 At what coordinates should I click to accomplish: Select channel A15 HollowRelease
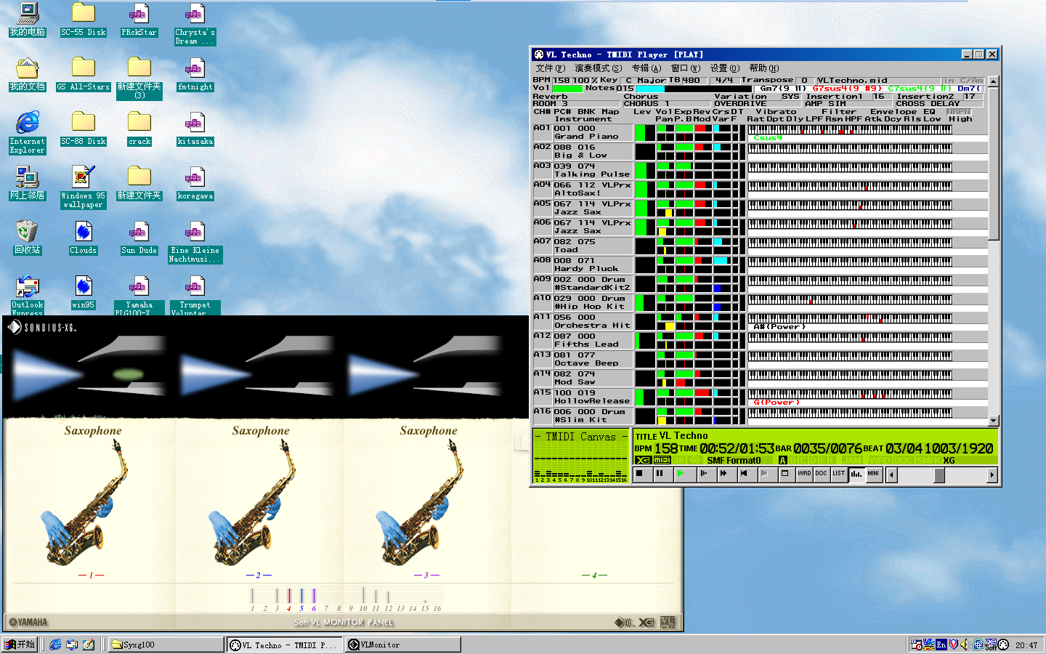[x=583, y=397]
